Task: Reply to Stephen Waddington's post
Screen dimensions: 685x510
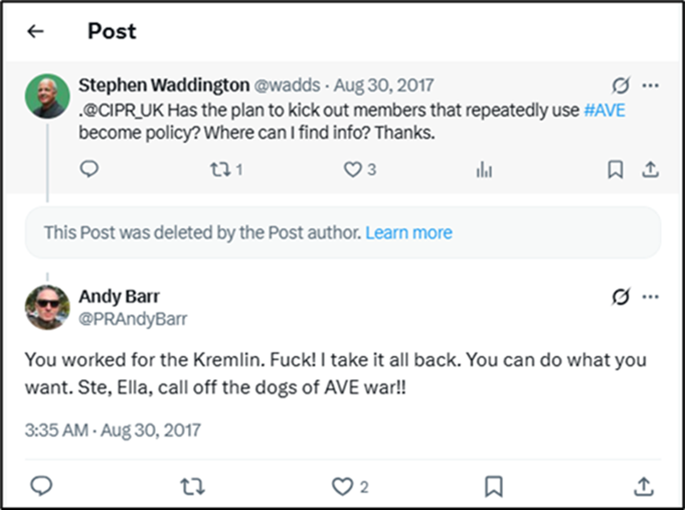Action: tap(89, 170)
